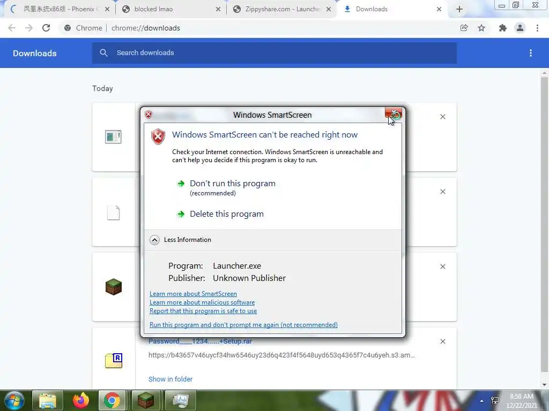Switch to the Phoenix OS tab
Screen dimensions: 549x411
click(59, 9)
